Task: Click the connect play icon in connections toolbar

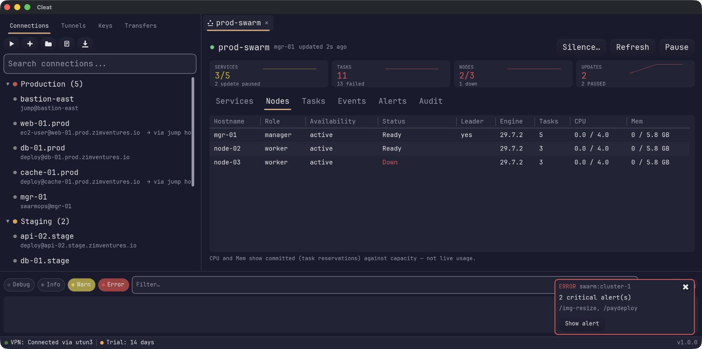Action: click(x=12, y=44)
